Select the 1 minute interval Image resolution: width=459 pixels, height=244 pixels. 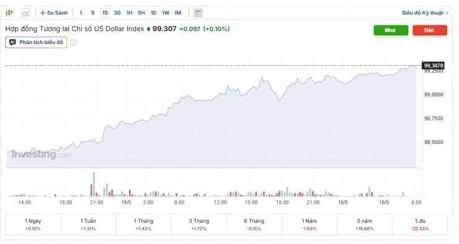[x=81, y=13]
